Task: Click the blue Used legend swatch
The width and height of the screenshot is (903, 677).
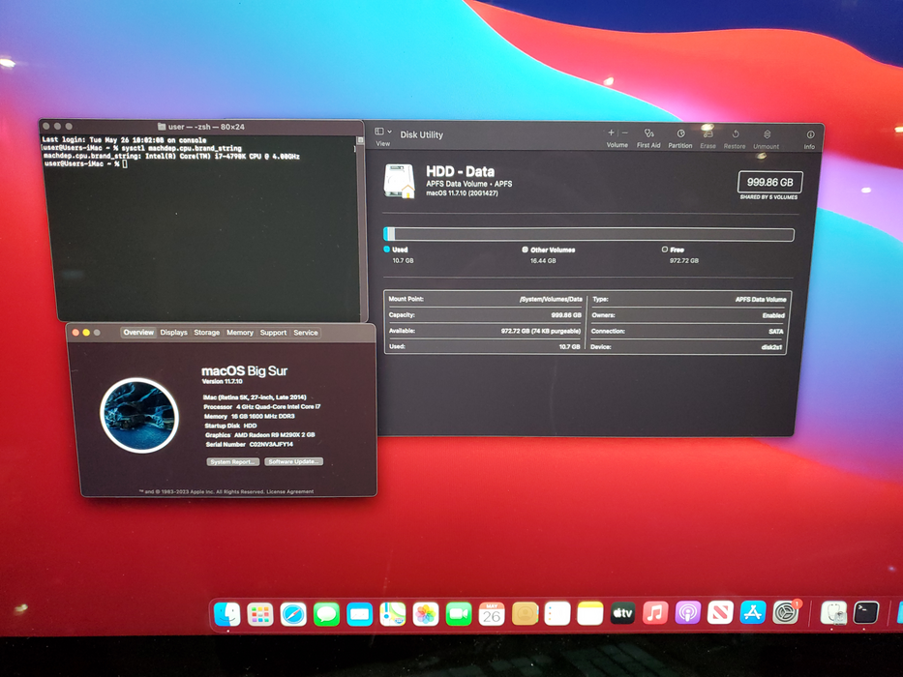Action: click(x=386, y=250)
